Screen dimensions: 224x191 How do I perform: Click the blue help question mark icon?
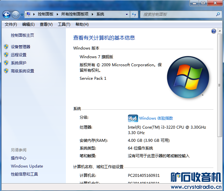(x=214, y=31)
